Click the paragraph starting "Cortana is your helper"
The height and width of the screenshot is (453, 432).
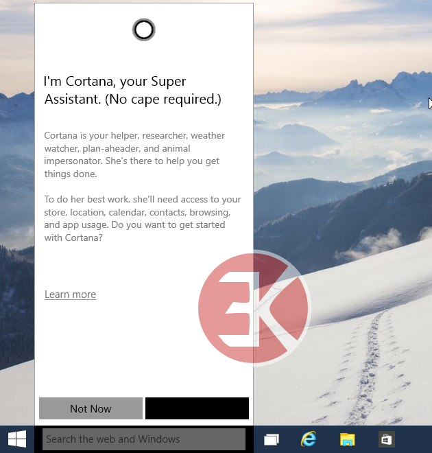click(134, 154)
